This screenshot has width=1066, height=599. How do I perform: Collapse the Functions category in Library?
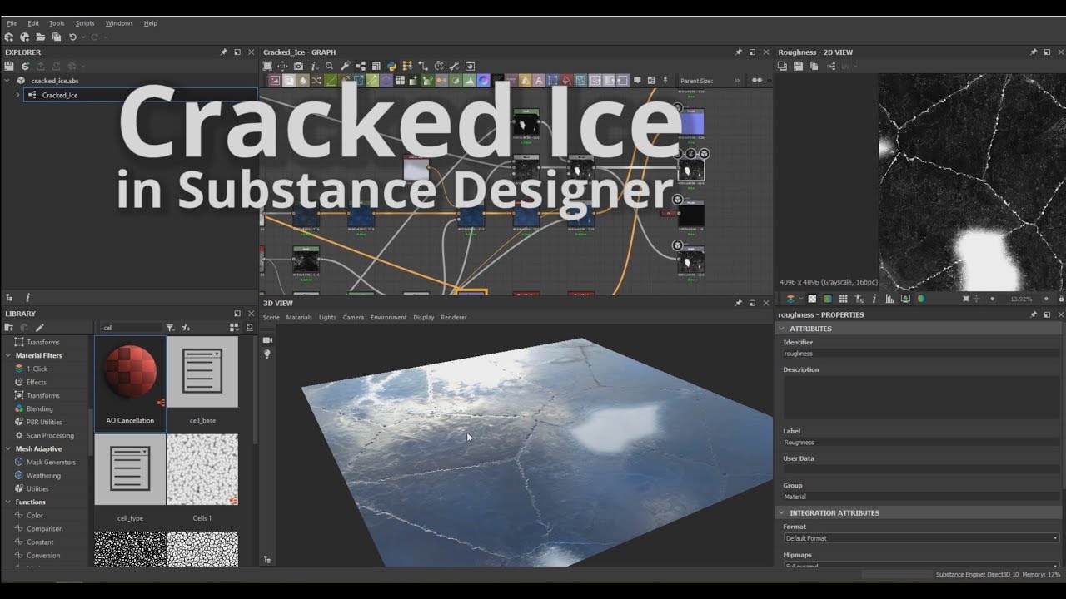coord(8,502)
